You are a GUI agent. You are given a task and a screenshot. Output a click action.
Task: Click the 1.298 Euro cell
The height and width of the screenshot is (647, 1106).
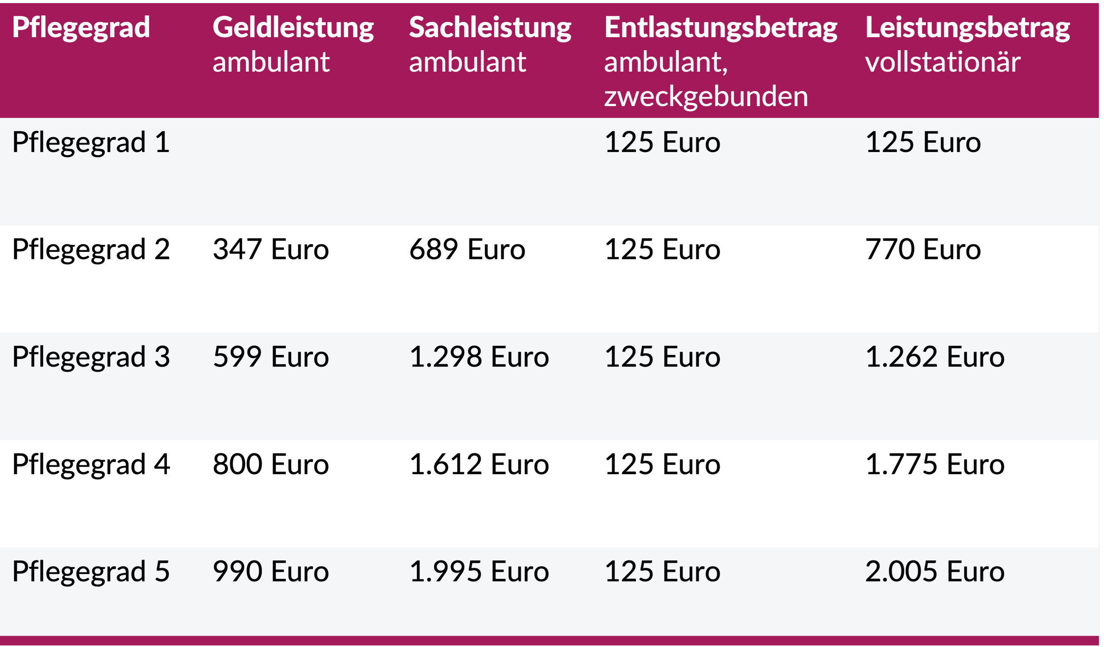pyautogui.click(x=479, y=357)
